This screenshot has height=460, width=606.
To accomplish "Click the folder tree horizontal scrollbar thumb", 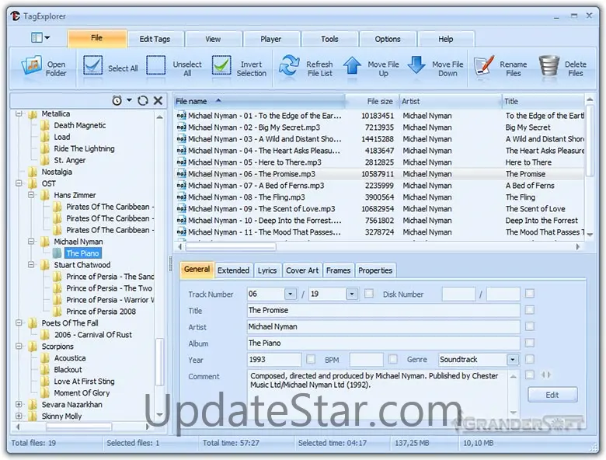I will 78,427.
